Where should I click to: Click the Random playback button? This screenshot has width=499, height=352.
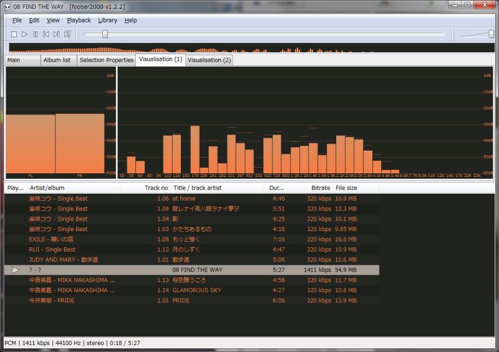(67, 34)
